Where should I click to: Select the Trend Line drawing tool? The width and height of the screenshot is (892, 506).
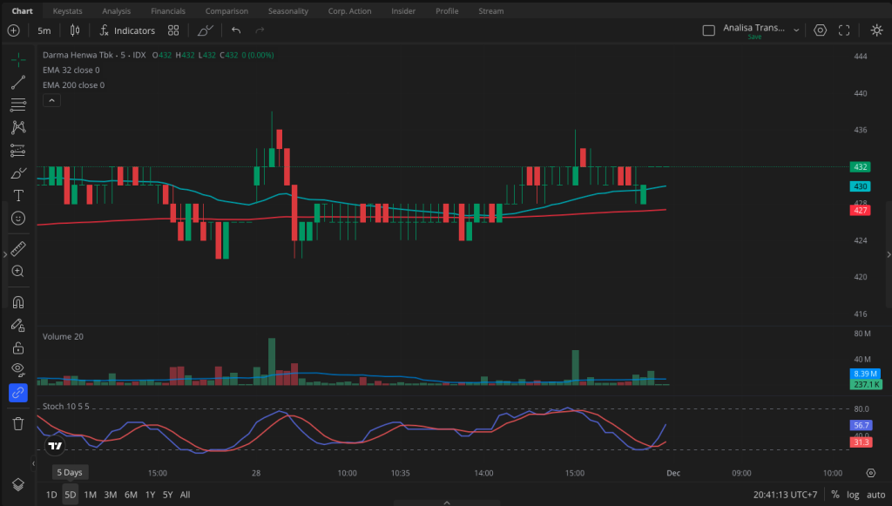tap(18, 82)
